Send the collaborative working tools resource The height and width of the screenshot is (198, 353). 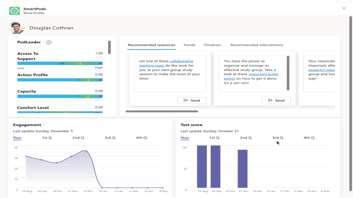pos(192,100)
